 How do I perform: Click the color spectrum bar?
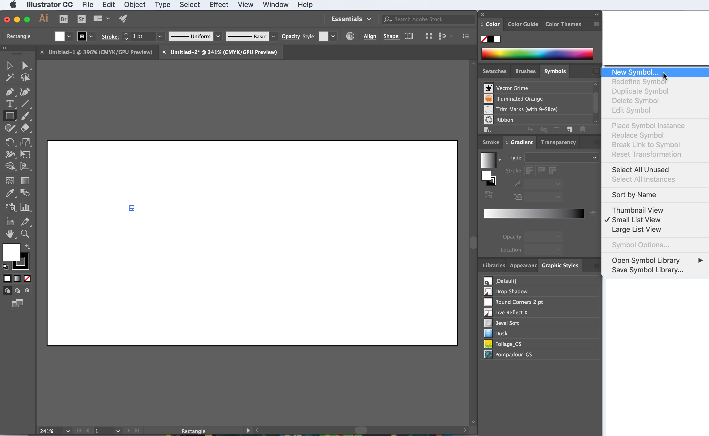click(x=537, y=54)
